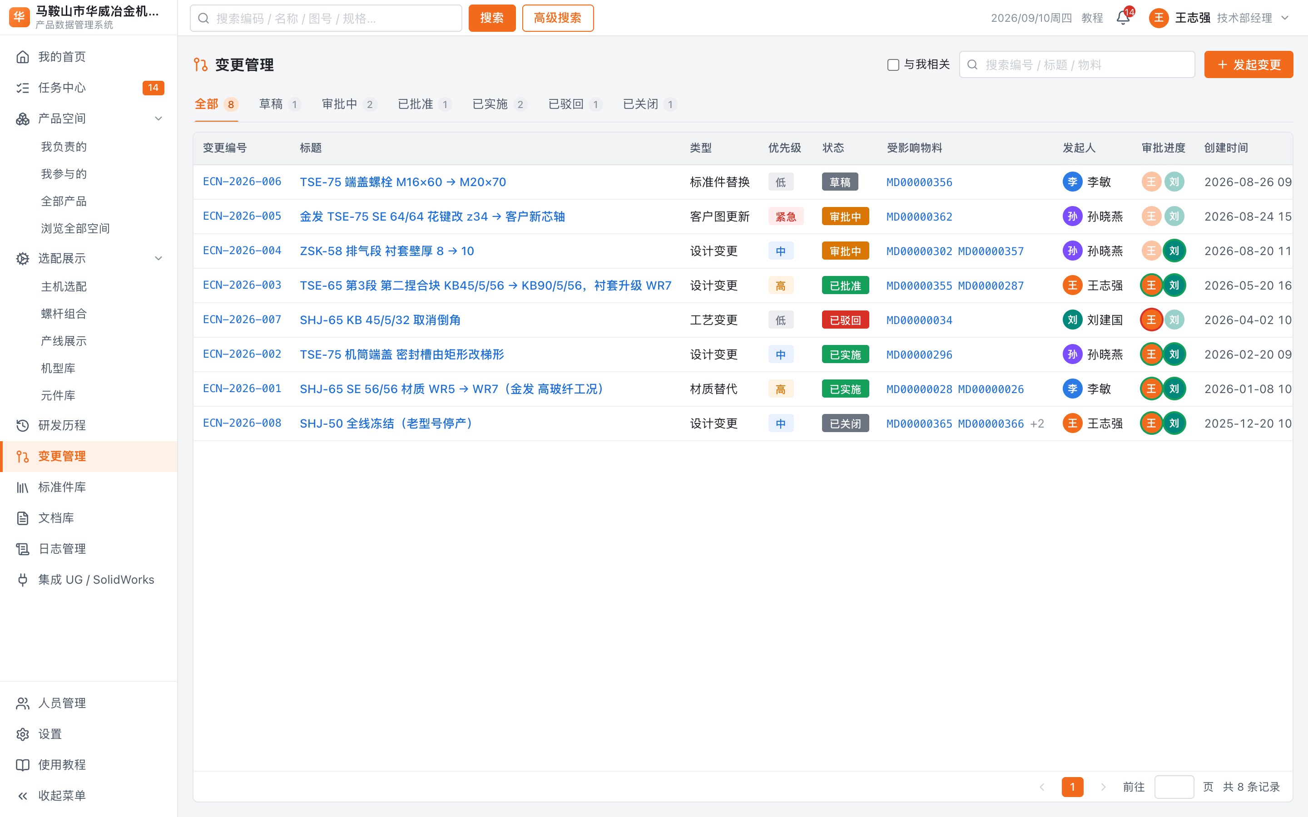
Task: Click the 紧急 priority tag
Action: point(786,217)
